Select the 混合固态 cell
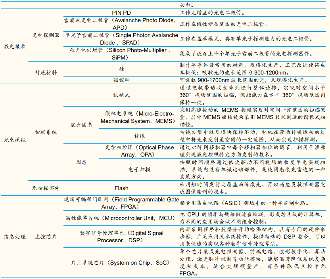 pos(81,125)
